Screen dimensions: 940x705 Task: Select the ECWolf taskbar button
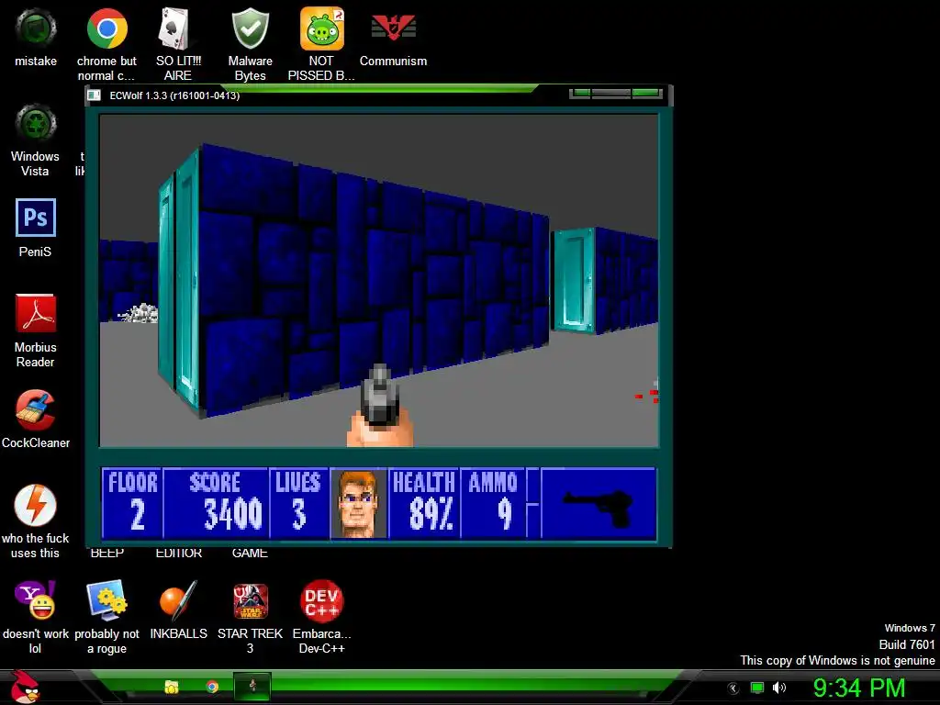(252, 686)
